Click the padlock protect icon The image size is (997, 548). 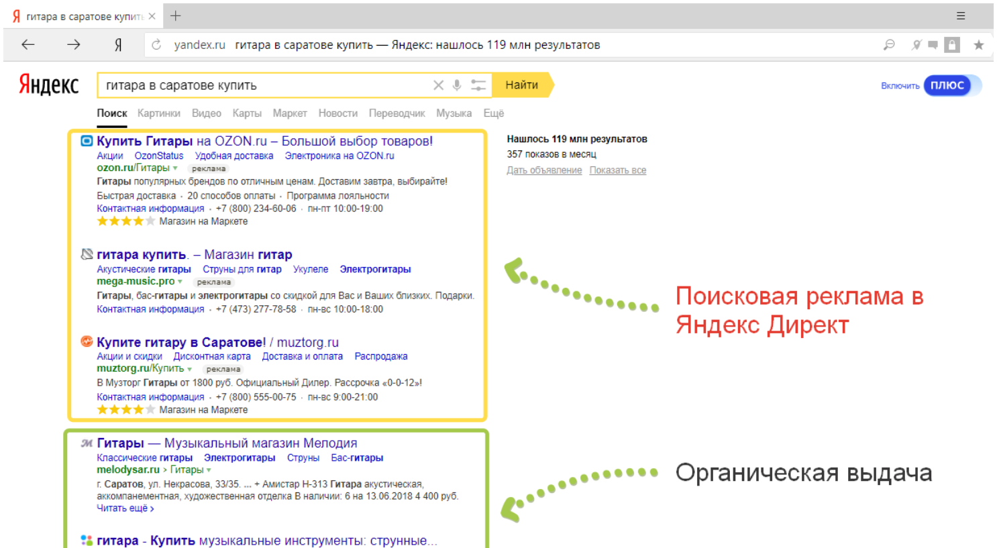(951, 45)
